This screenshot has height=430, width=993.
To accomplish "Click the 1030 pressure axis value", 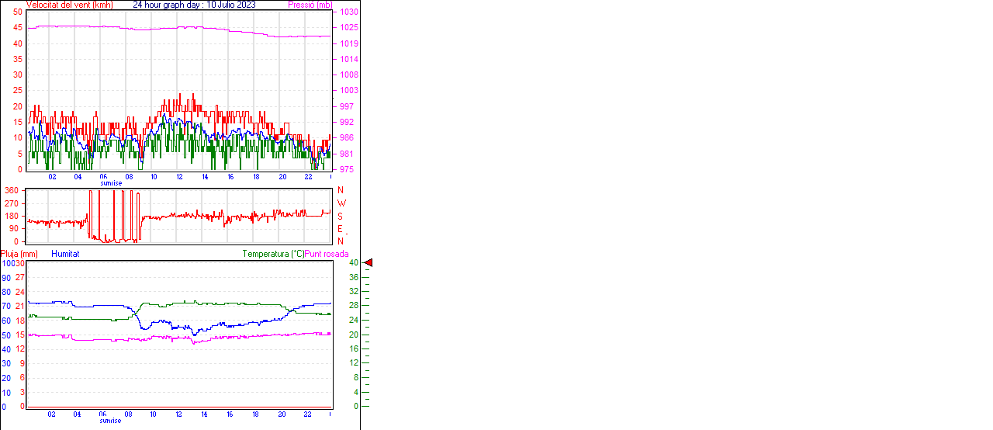I will (x=349, y=12).
